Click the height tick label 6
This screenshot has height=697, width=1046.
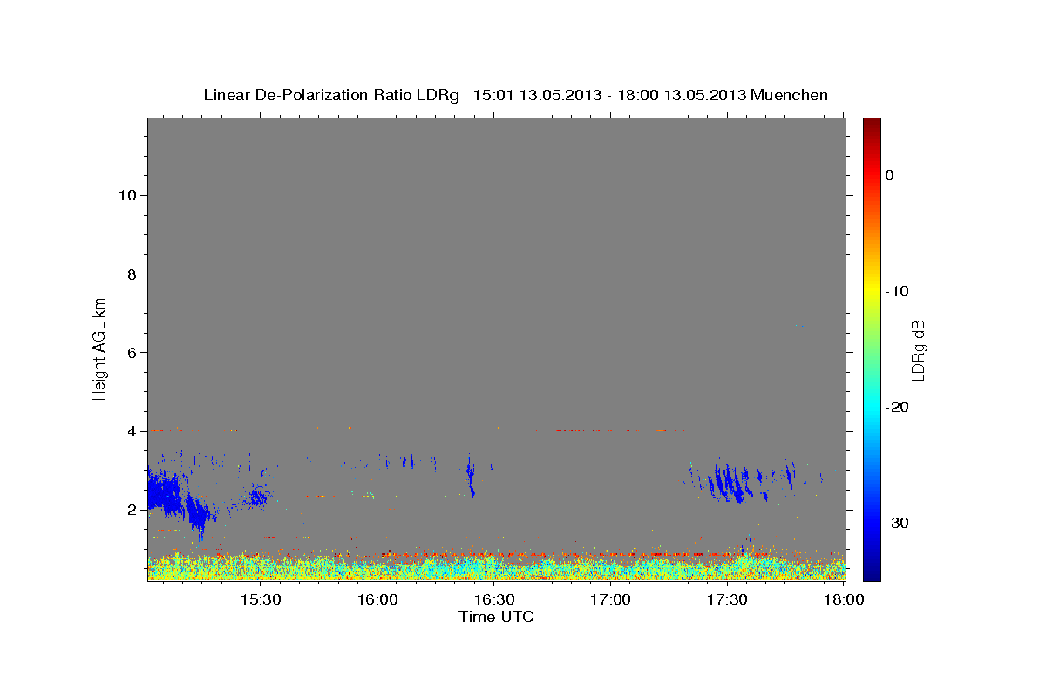coord(132,353)
